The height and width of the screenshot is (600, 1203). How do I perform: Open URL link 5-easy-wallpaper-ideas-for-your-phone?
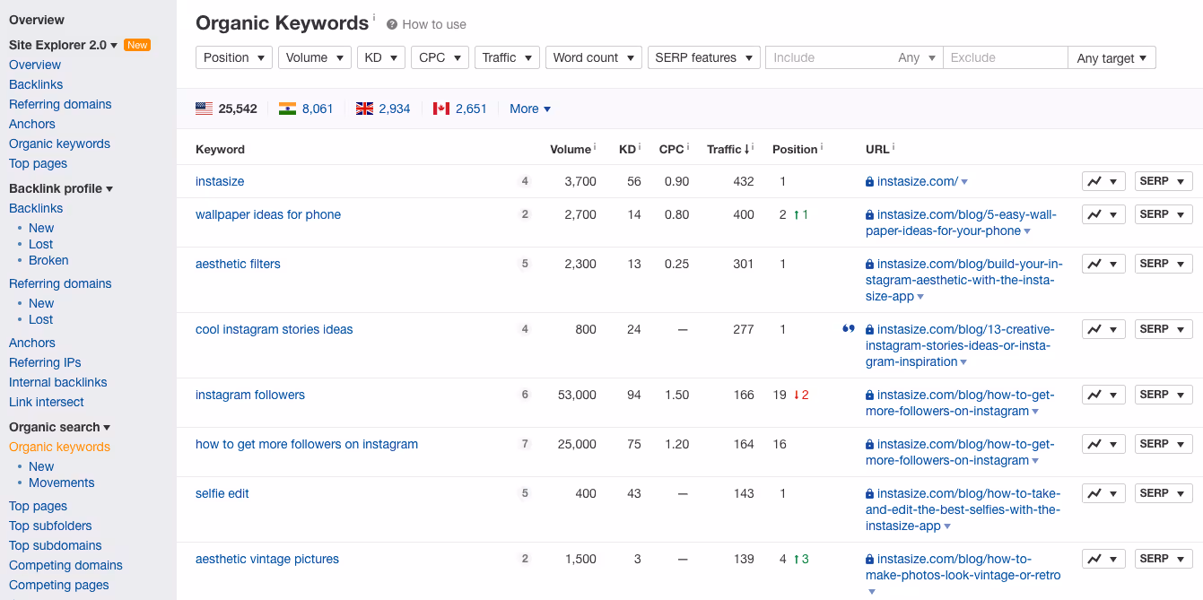pos(961,222)
